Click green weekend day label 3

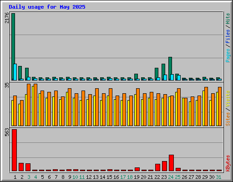29,177
